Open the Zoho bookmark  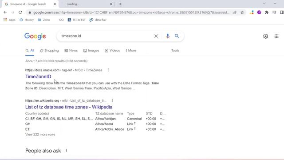point(44,20)
